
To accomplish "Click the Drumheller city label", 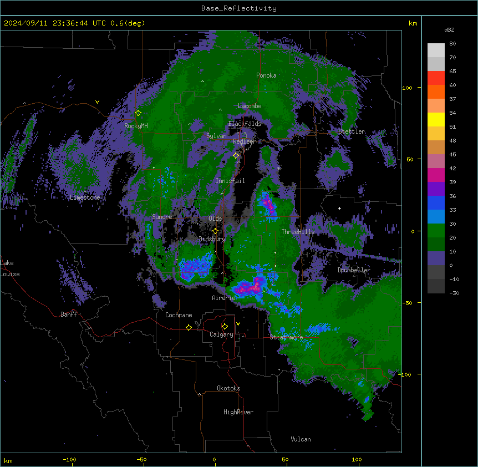I will pos(354,270).
